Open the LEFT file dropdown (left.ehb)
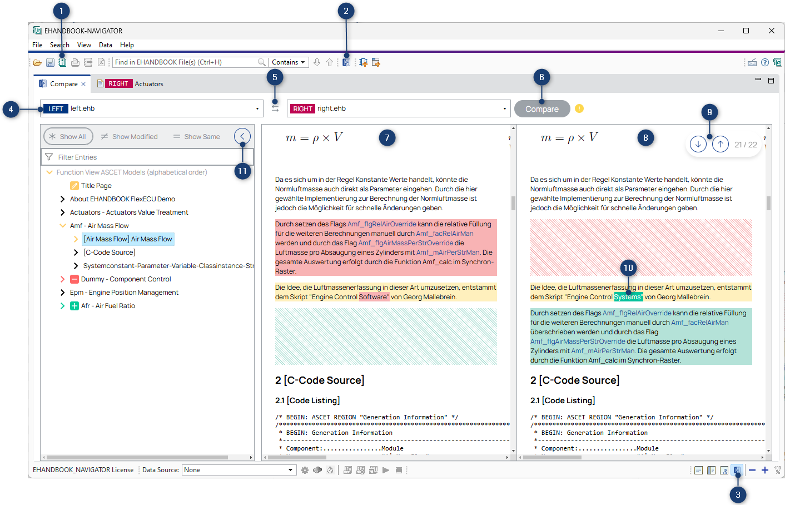 257,108
